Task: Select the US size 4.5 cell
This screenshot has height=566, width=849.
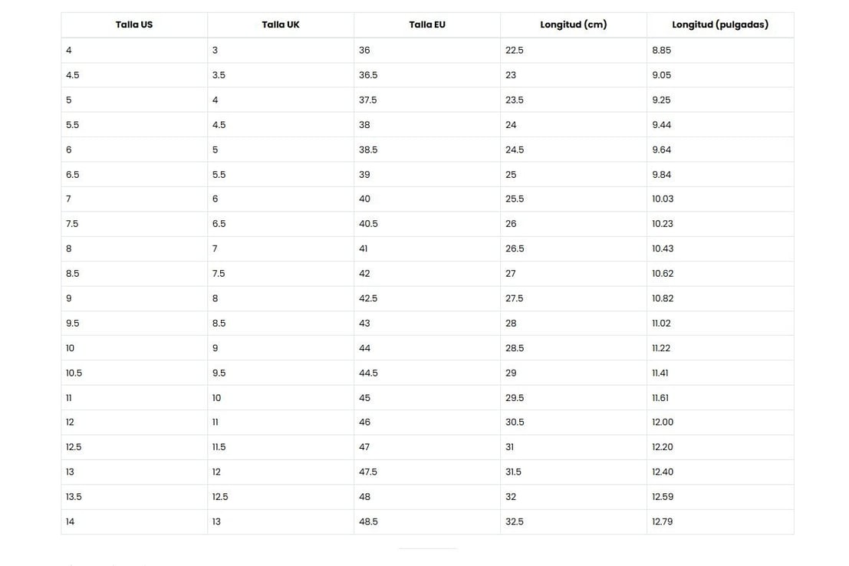Action: (x=134, y=75)
